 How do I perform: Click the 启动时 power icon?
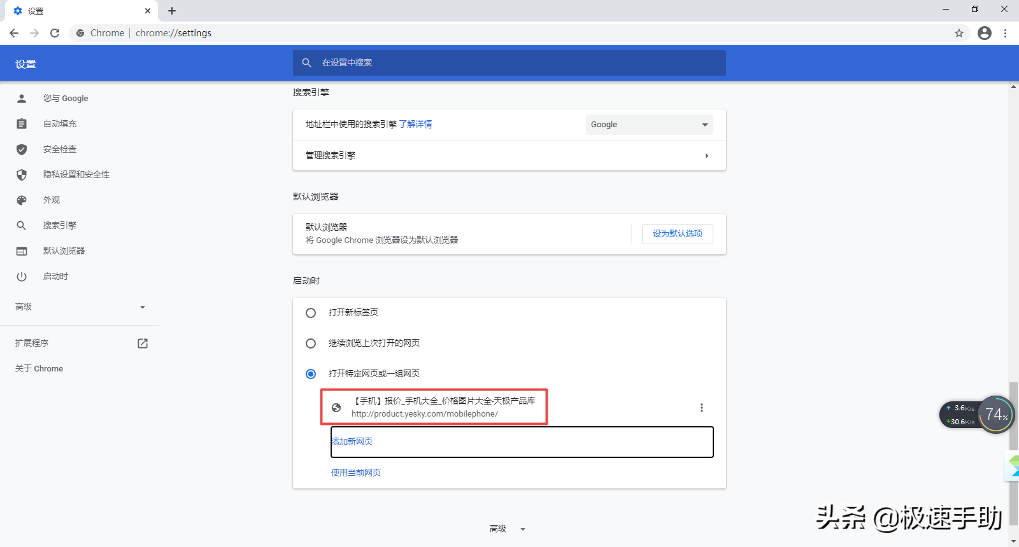point(22,276)
